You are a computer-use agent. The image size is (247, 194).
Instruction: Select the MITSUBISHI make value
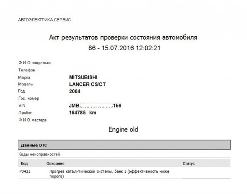[83, 77]
